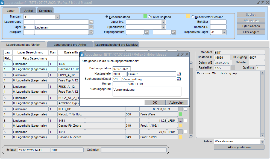
Task: Switch to the Artikel tab
Action: [x=28, y=10]
